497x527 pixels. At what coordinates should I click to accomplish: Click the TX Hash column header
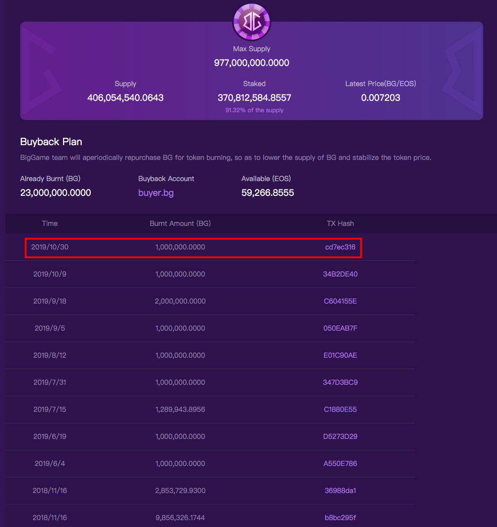tap(340, 223)
